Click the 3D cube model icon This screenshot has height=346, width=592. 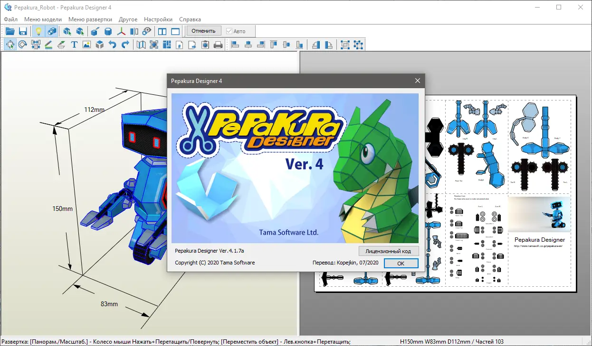pos(100,45)
